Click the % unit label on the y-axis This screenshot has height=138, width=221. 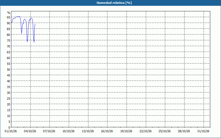9,13
